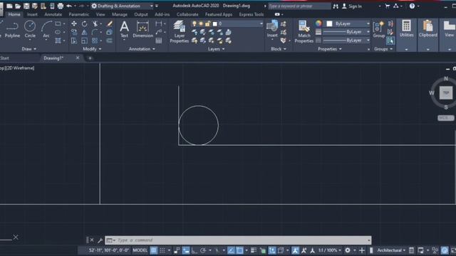The width and height of the screenshot is (456, 256).
Task: Open the Parametric ribbon tab
Action: [79, 14]
